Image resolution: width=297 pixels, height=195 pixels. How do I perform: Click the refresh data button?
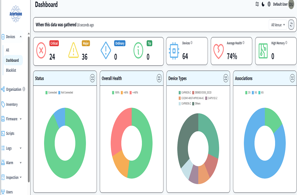pos(291,25)
